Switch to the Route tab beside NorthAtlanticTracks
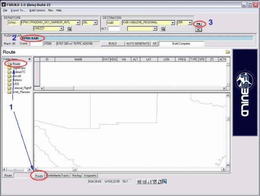Screen dimensions: 260x196 [39, 176]
